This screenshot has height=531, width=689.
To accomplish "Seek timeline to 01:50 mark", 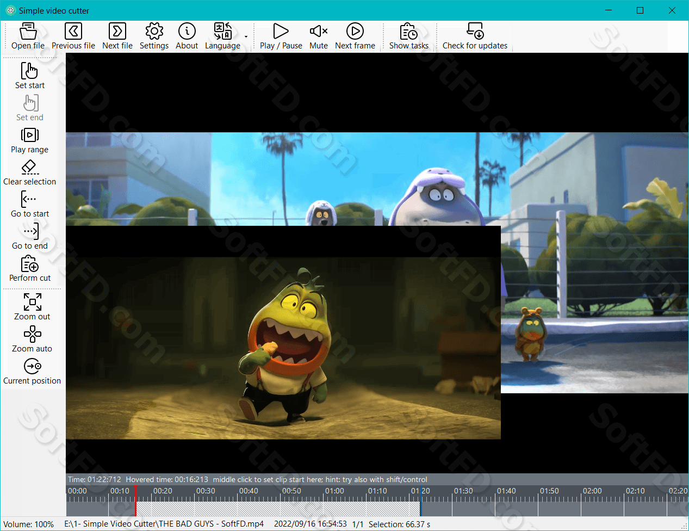I will 549,491.
